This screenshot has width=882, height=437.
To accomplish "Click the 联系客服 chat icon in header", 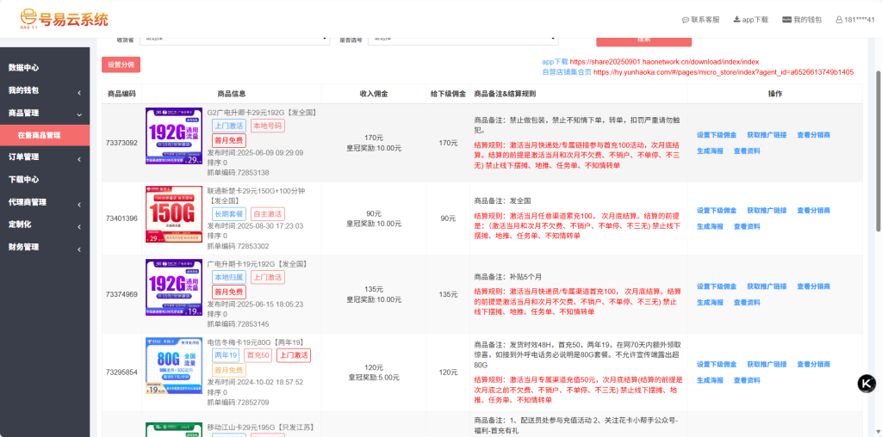I will click(x=686, y=20).
